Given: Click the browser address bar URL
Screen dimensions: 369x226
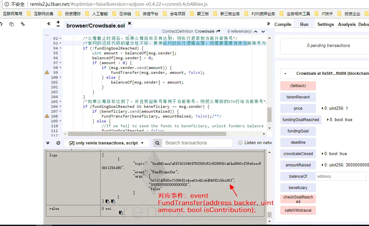Looking at the screenshot, I should (118, 4).
